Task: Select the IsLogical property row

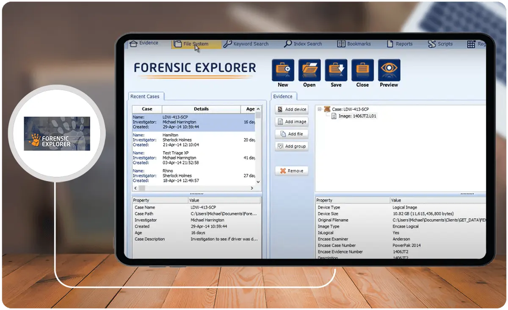Action: tap(400, 233)
